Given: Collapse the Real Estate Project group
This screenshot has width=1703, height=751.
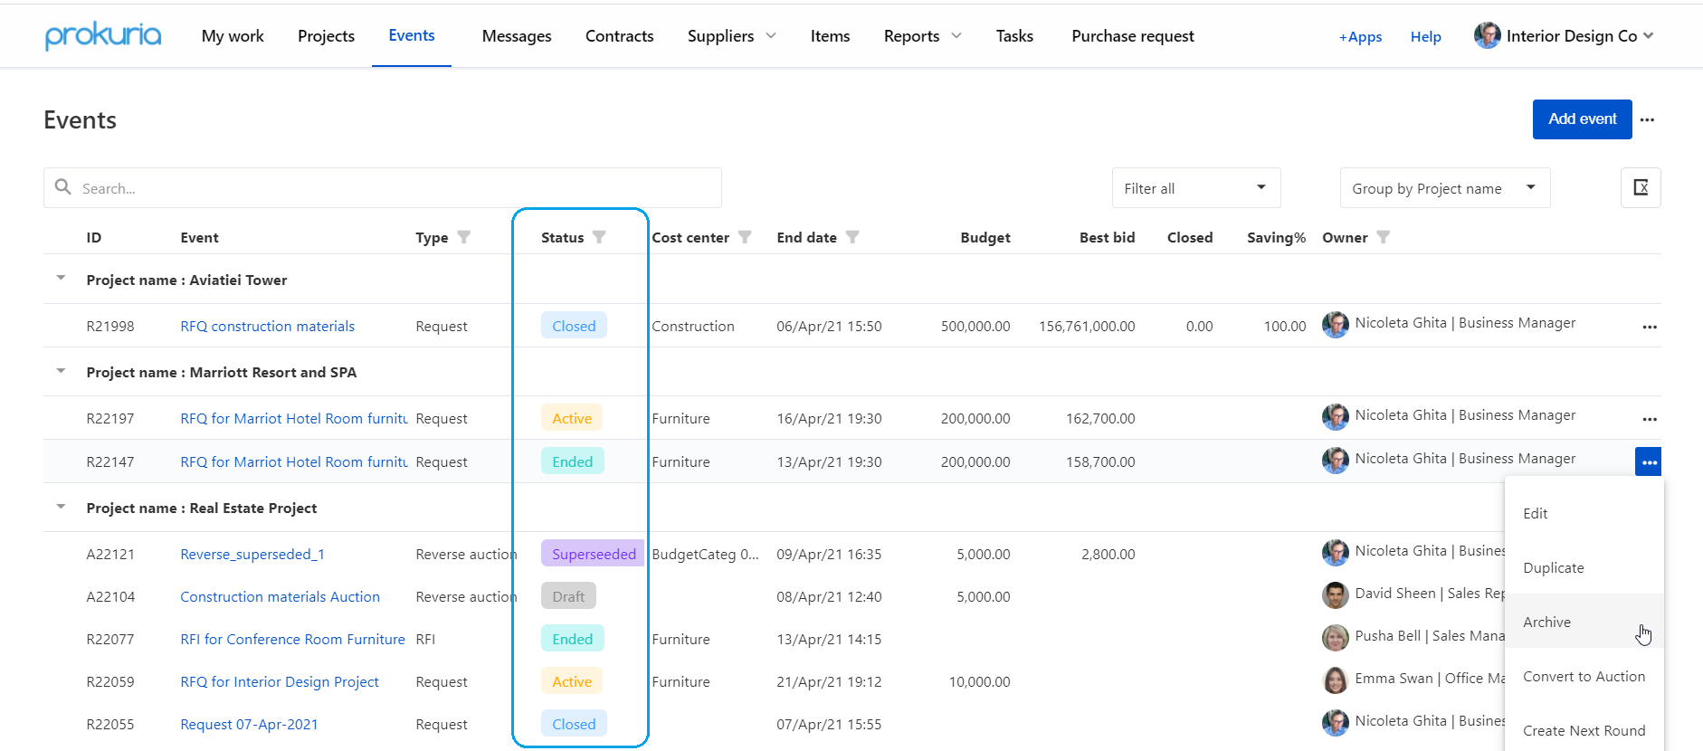Looking at the screenshot, I should [x=61, y=506].
